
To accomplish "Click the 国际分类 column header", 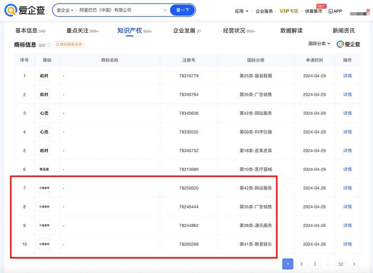I will [256, 60].
